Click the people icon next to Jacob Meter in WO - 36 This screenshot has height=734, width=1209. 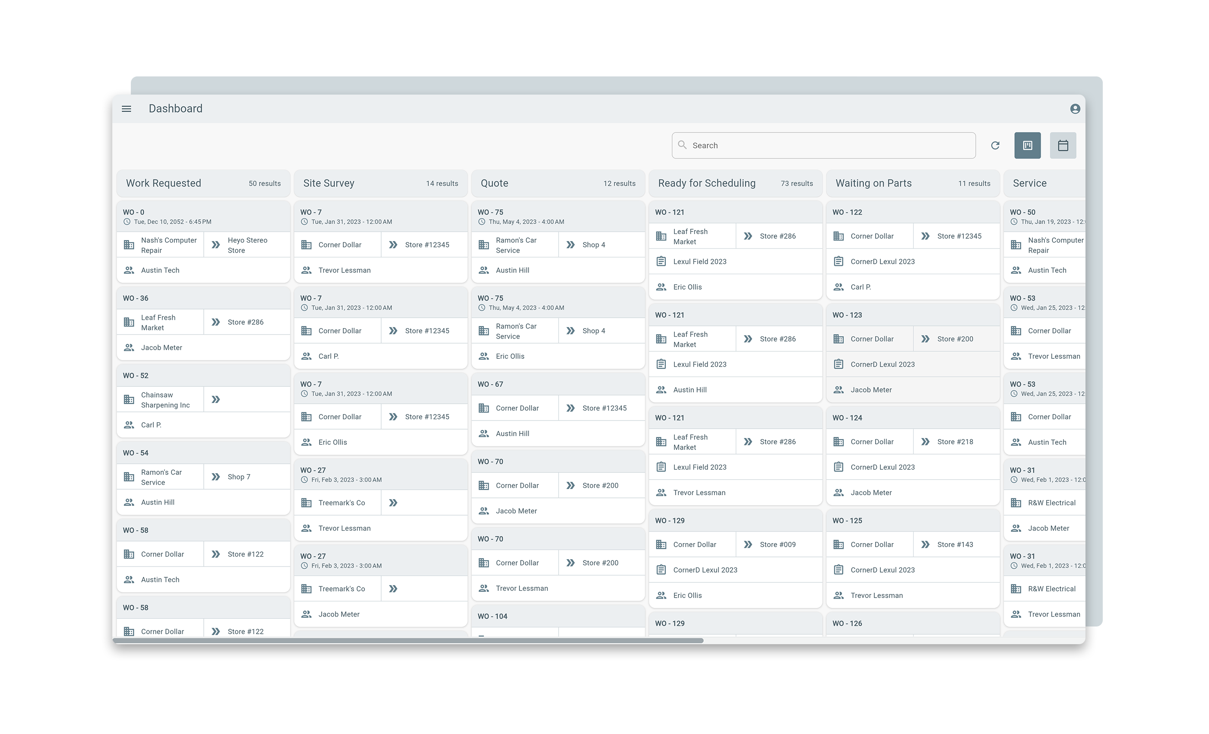(129, 348)
